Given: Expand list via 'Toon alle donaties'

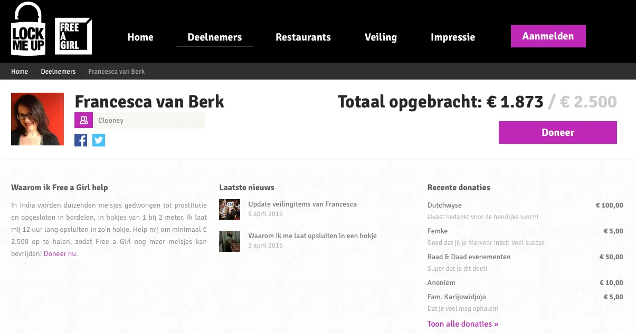Looking at the screenshot, I should pyautogui.click(x=463, y=324).
